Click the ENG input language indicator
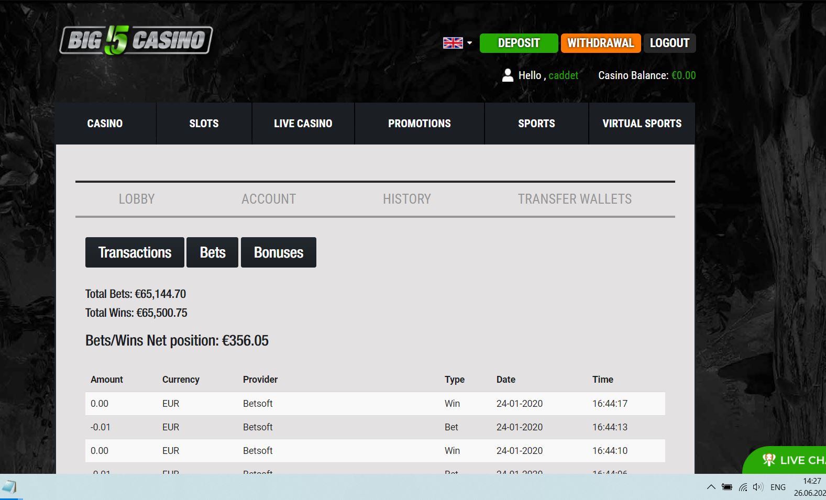The height and width of the screenshot is (500, 826). pyautogui.click(x=778, y=487)
